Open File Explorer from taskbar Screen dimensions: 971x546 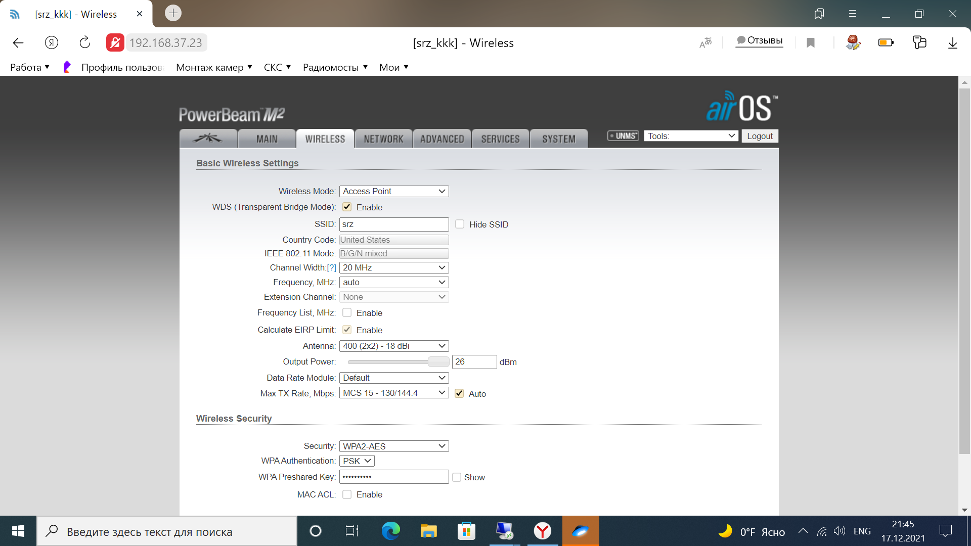[x=428, y=531]
